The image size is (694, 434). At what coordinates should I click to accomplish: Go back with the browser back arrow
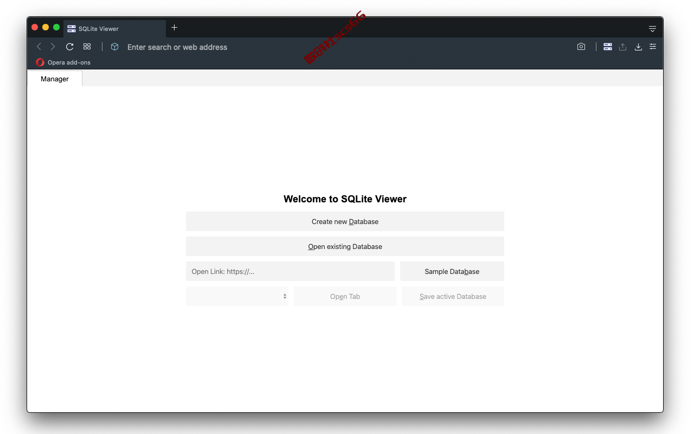point(38,47)
